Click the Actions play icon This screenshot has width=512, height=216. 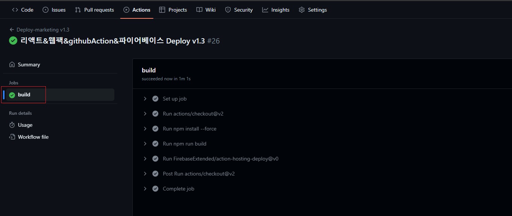(126, 10)
